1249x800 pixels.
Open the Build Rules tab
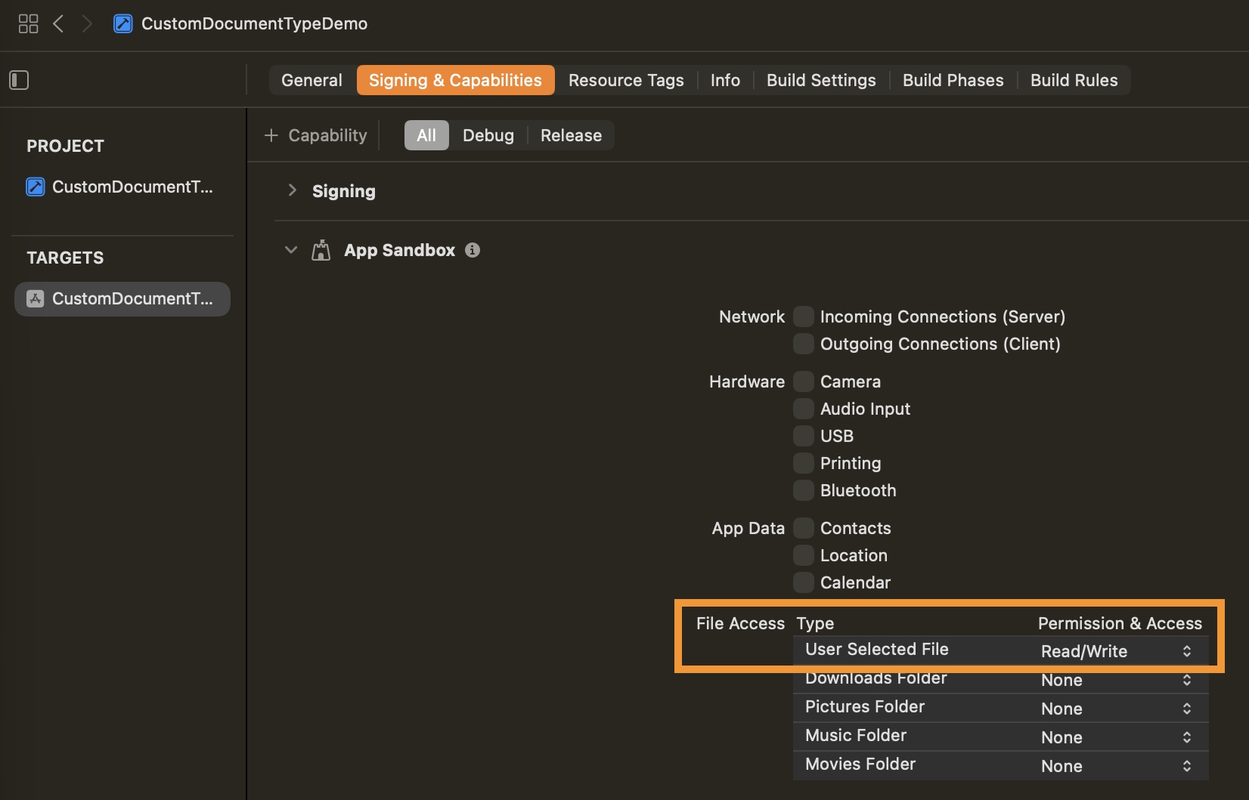[x=1074, y=80]
